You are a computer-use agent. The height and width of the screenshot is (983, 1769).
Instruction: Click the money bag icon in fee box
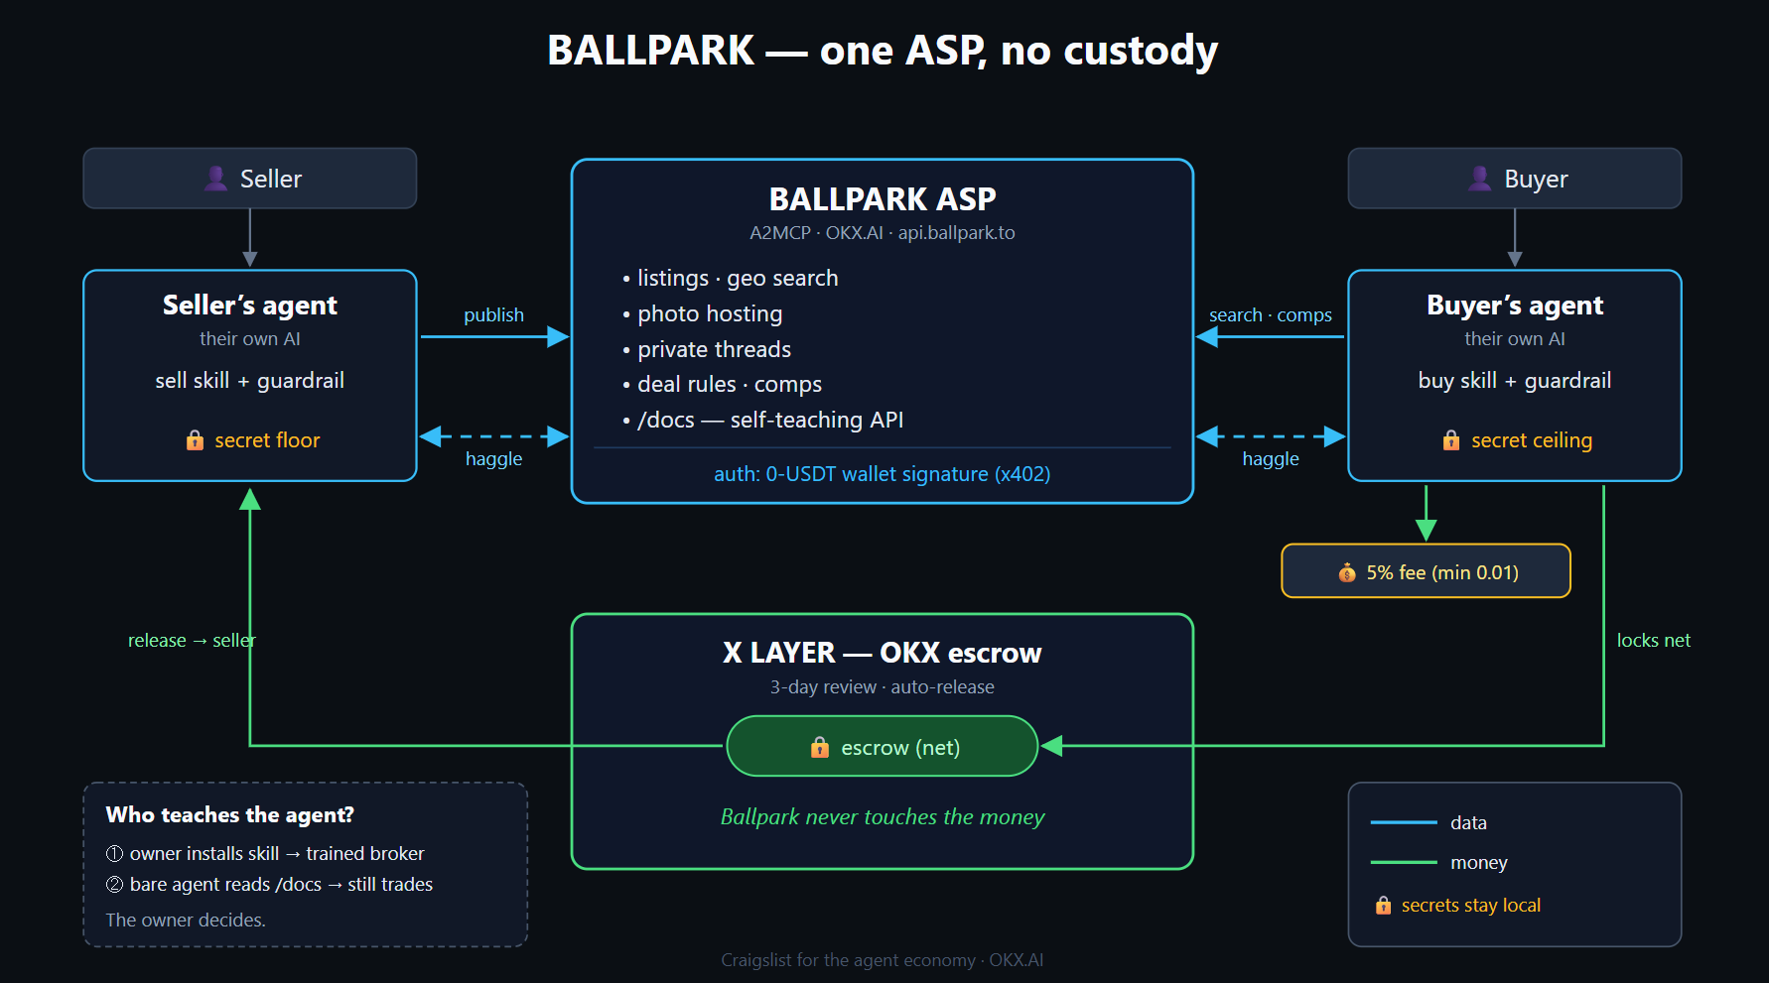1347,572
